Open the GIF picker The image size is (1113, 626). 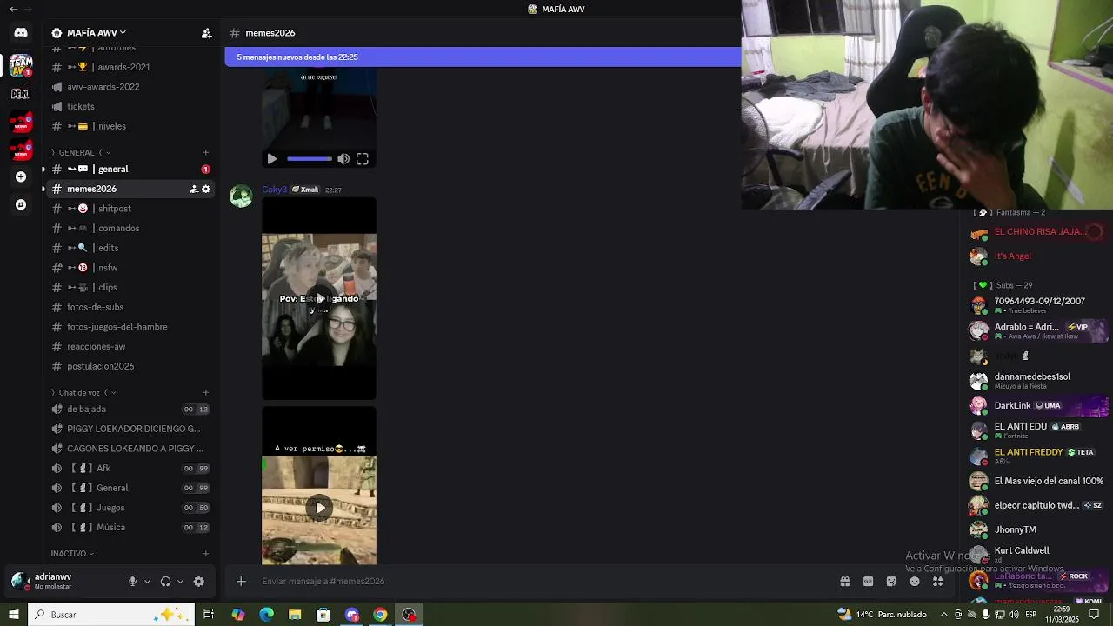point(868,582)
